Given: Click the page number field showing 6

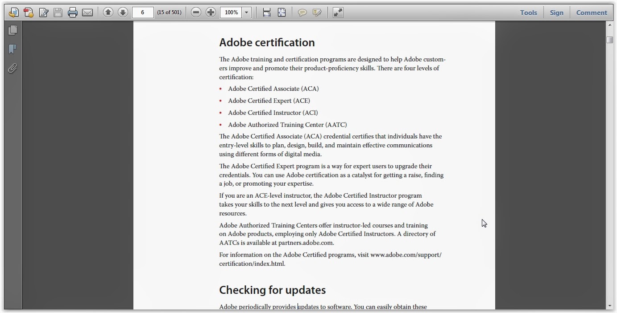Looking at the screenshot, I should point(143,12).
